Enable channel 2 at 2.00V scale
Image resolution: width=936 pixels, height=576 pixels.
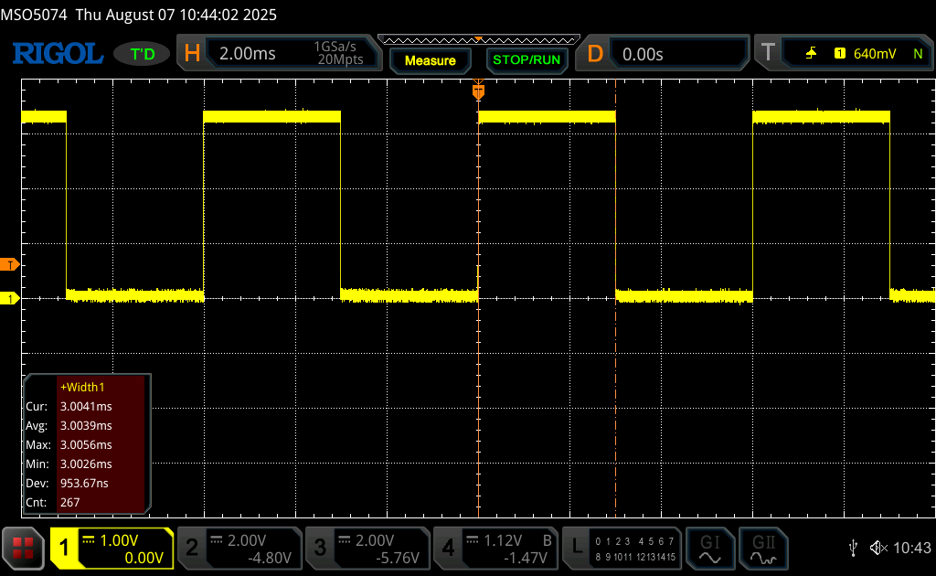[239, 549]
